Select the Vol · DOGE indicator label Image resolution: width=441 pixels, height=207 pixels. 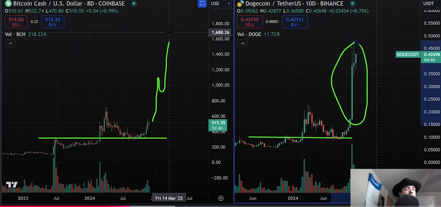pos(249,34)
